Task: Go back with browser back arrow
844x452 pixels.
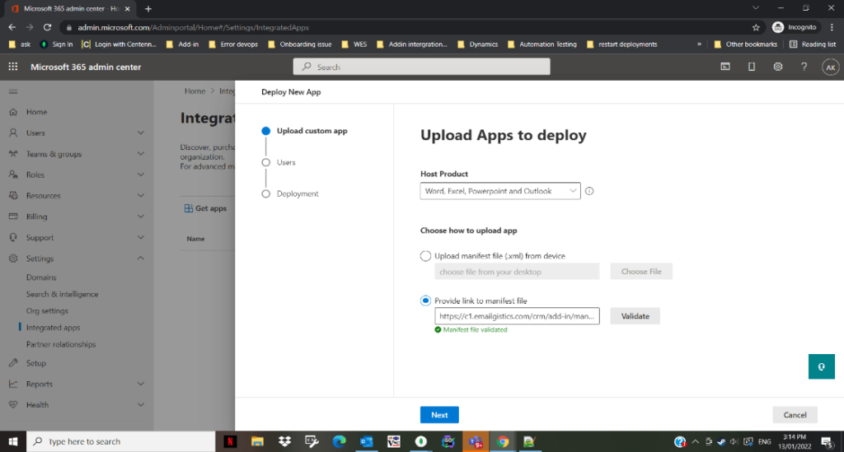Action: 12,27
